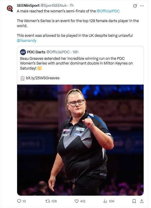Bookmark this post
Viewport: 151px width, 208px height.
[x=134, y=201]
